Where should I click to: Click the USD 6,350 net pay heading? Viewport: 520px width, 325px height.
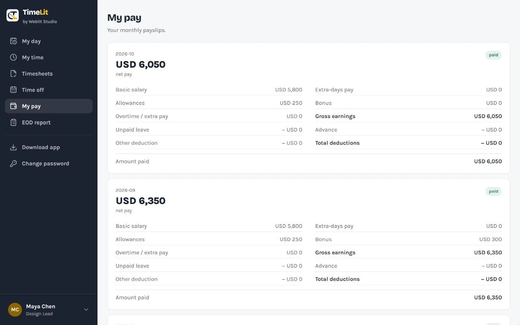pos(141,201)
